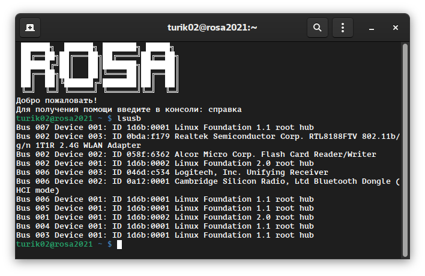Open a new terminal tab

30,28
